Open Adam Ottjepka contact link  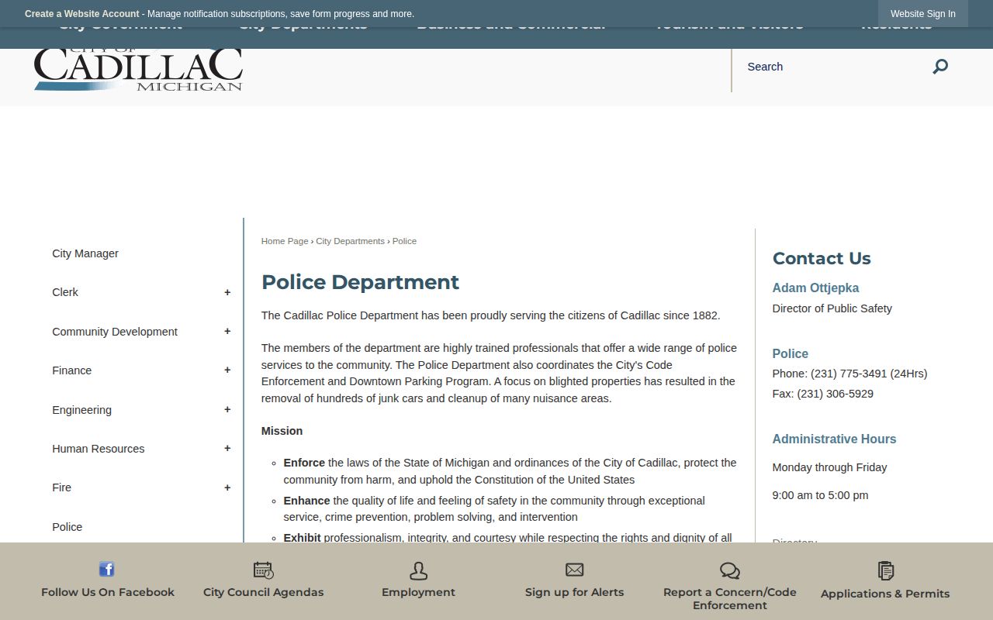click(815, 288)
